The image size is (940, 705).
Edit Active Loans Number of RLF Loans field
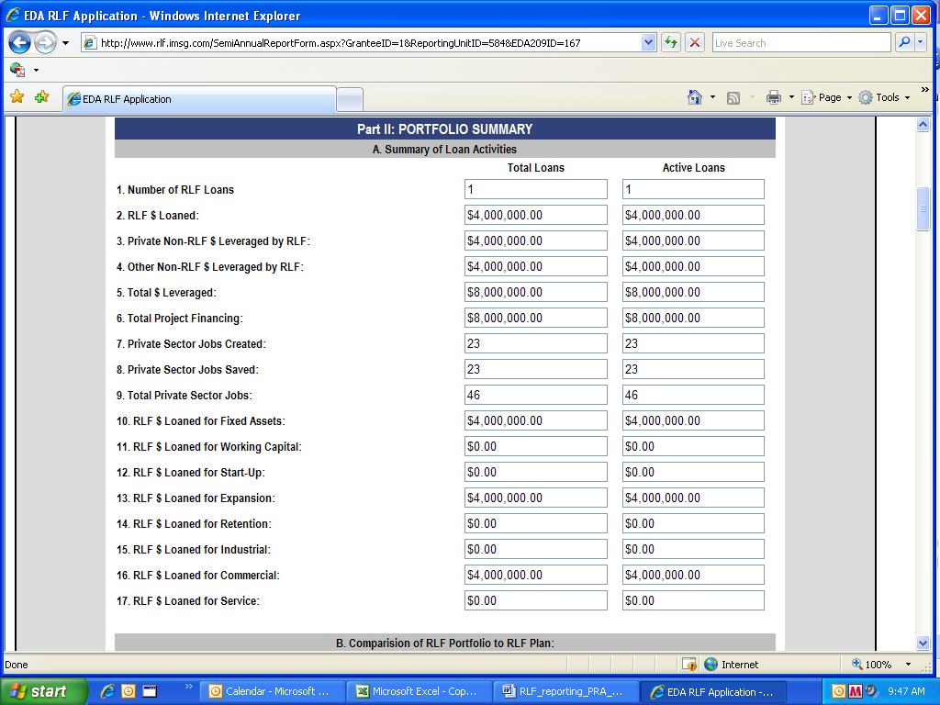[x=693, y=189]
